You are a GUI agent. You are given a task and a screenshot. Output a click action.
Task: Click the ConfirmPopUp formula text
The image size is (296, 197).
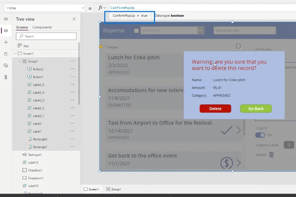[x=122, y=8]
